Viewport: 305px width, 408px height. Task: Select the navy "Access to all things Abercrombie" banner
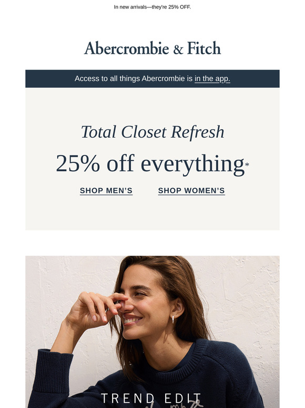152,79
